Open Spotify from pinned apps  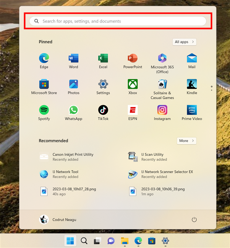pyautogui.click(x=44, y=113)
